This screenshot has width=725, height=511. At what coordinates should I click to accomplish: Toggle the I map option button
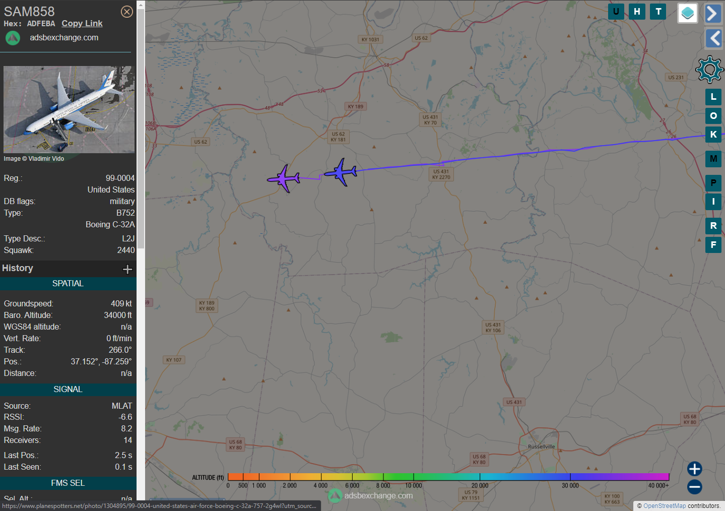(x=713, y=202)
